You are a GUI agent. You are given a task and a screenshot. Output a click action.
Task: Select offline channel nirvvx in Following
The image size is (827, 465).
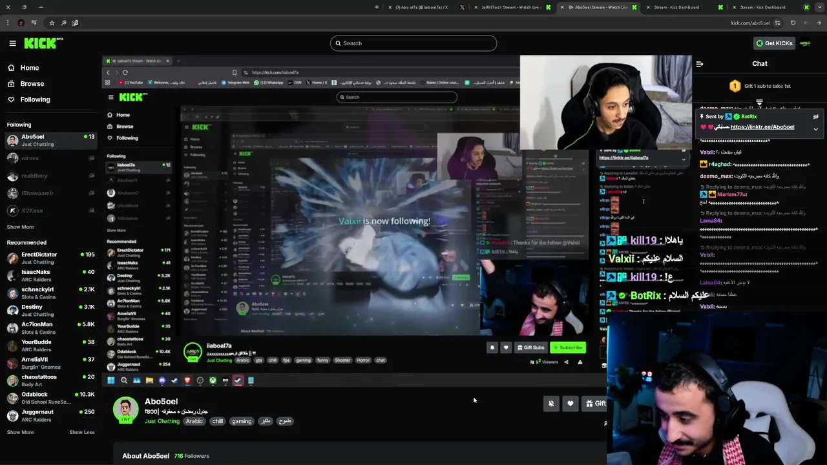click(50, 158)
